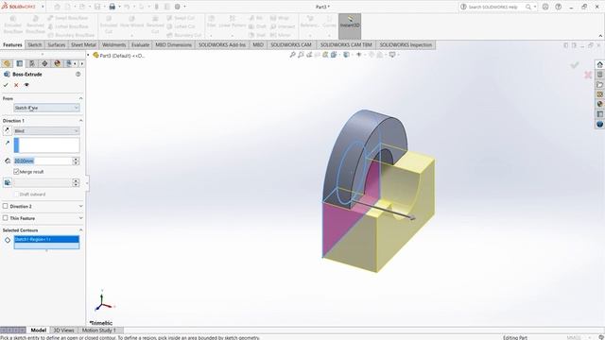Collapse the Selected Contours section chevron

pos(80,230)
